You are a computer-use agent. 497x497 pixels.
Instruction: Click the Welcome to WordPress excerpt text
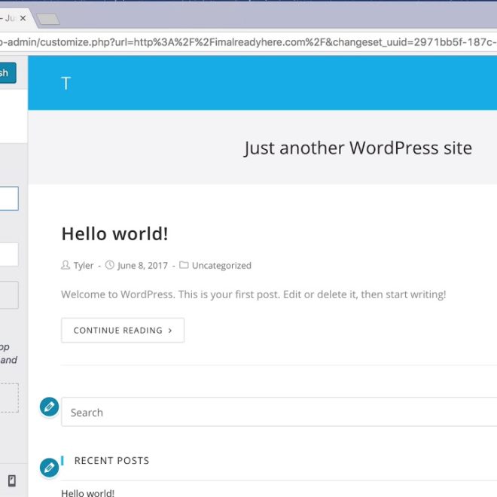point(254,294)
